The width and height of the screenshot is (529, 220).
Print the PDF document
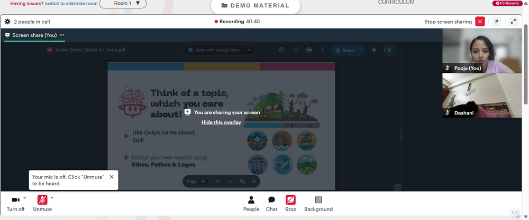(309, 50)
